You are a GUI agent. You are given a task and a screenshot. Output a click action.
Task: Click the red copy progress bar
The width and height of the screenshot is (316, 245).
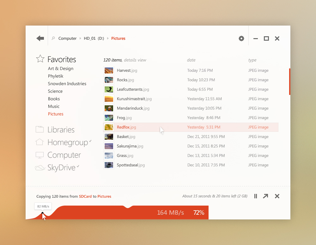pos(126,213)
